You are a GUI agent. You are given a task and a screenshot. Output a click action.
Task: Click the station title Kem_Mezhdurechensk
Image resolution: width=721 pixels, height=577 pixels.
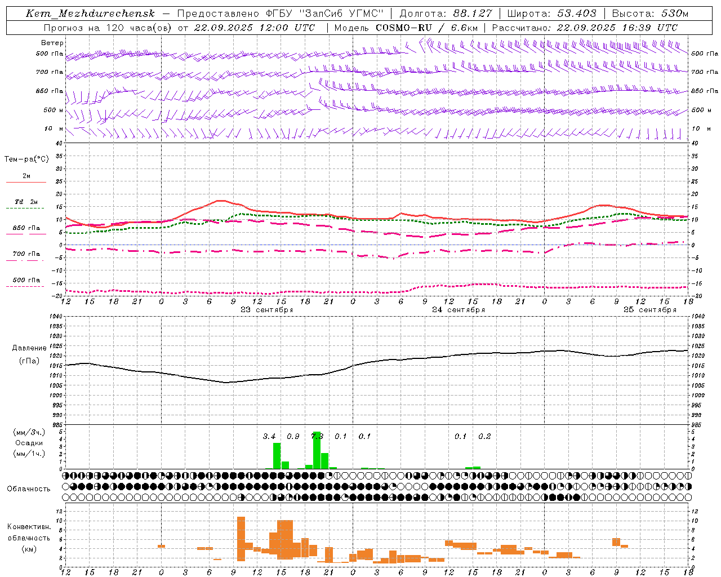pyautogui.click(x=90, y=14)
